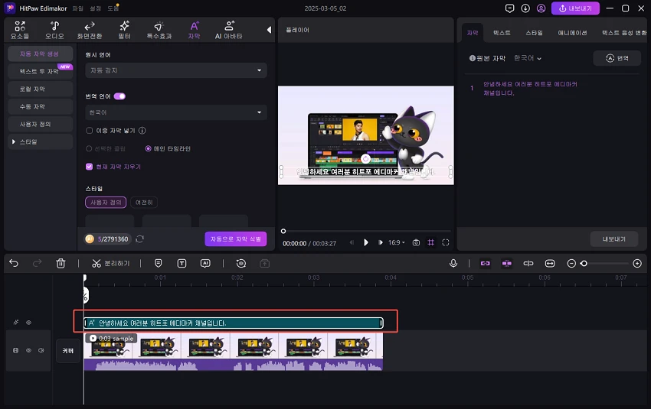Toggle the crop grid icon in player
The width and height of the screenshot is (651, 409).
[x=431, y=242]
